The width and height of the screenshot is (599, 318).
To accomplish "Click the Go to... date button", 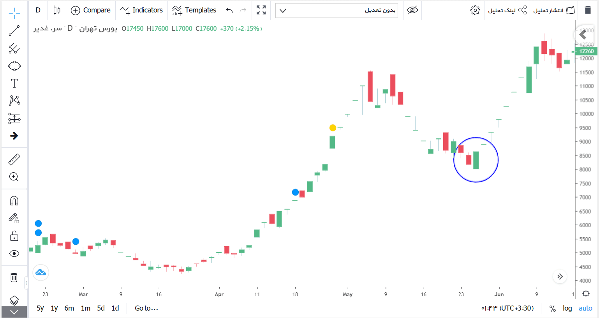I will (x=146, y=308).
